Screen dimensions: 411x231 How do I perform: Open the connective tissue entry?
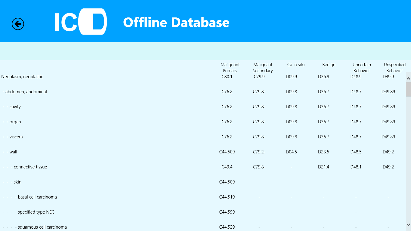(27, 167)
